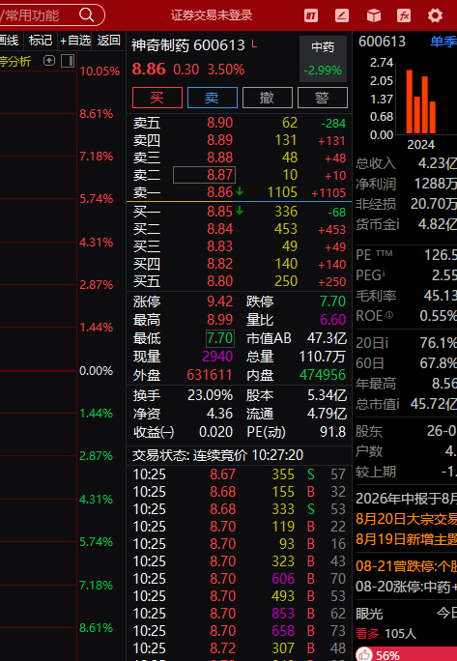Viewport: 457px width, 661px height.
Task: Open the BT tool icon in header
Action: [311, 15]
